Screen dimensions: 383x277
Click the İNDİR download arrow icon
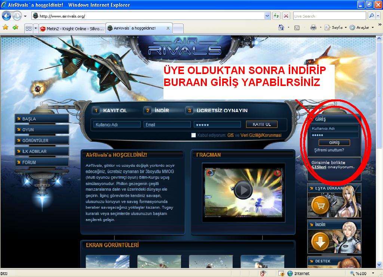(320, 241)
